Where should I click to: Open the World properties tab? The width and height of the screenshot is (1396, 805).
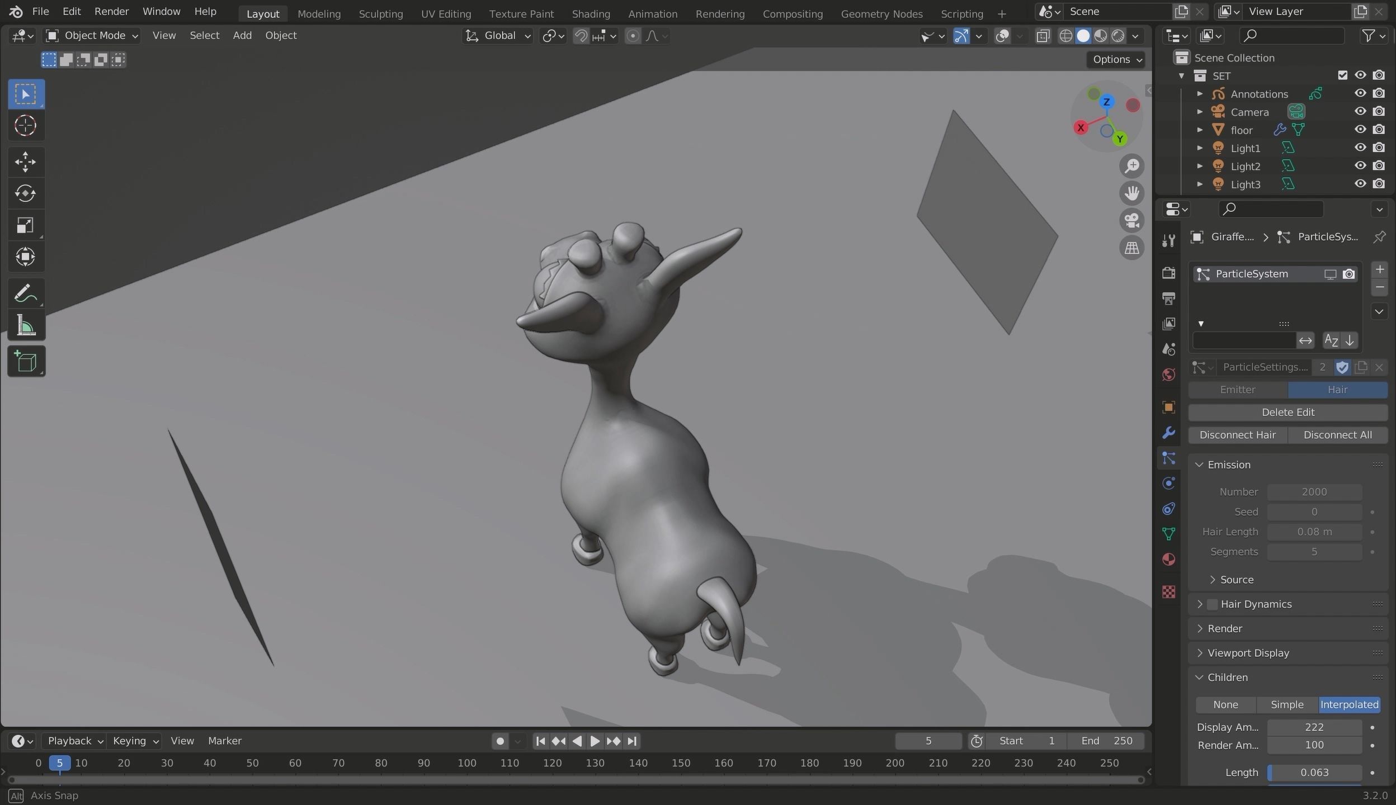point(1168,375)
